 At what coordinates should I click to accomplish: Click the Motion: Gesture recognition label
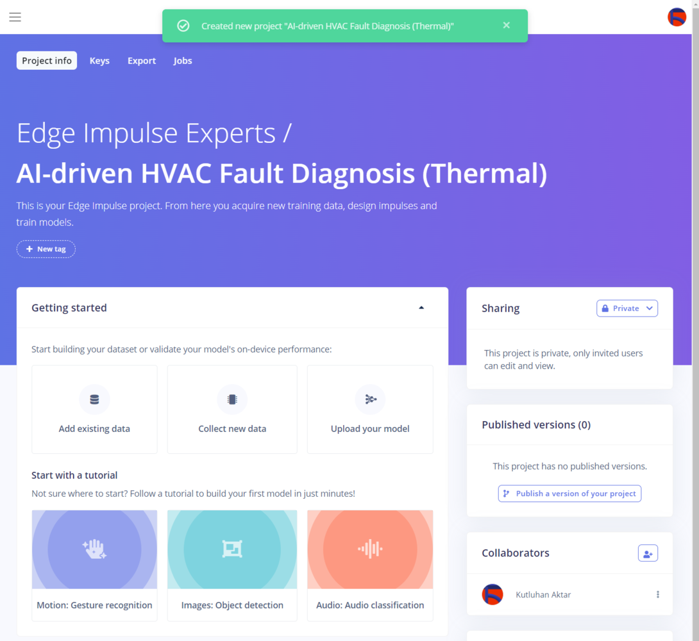[94, 605]
